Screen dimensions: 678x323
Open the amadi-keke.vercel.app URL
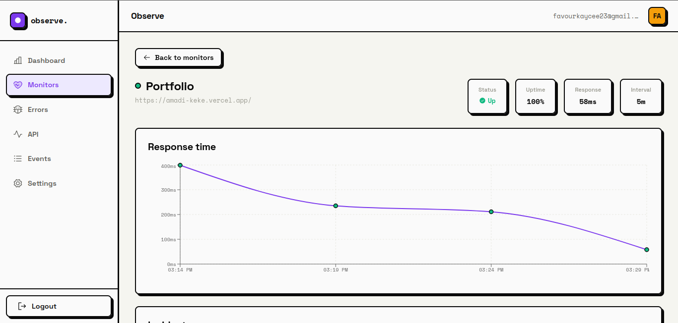pos(193,100)
